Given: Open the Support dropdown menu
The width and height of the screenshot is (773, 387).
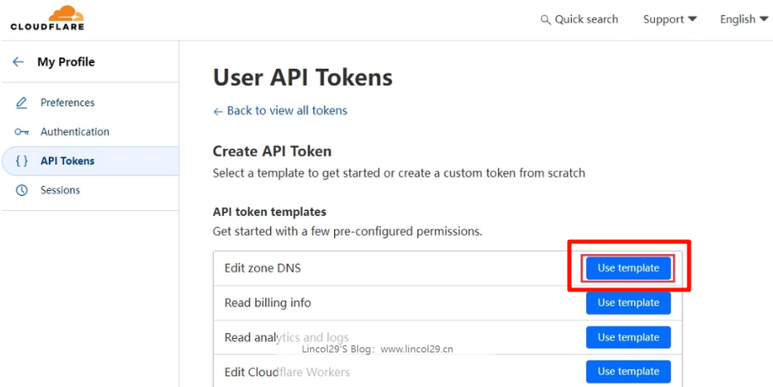Looking at the screenshot, I should pos(669,19).
